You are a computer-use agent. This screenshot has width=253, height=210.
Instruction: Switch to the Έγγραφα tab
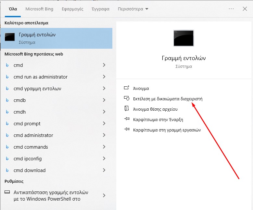pos(100,9)
